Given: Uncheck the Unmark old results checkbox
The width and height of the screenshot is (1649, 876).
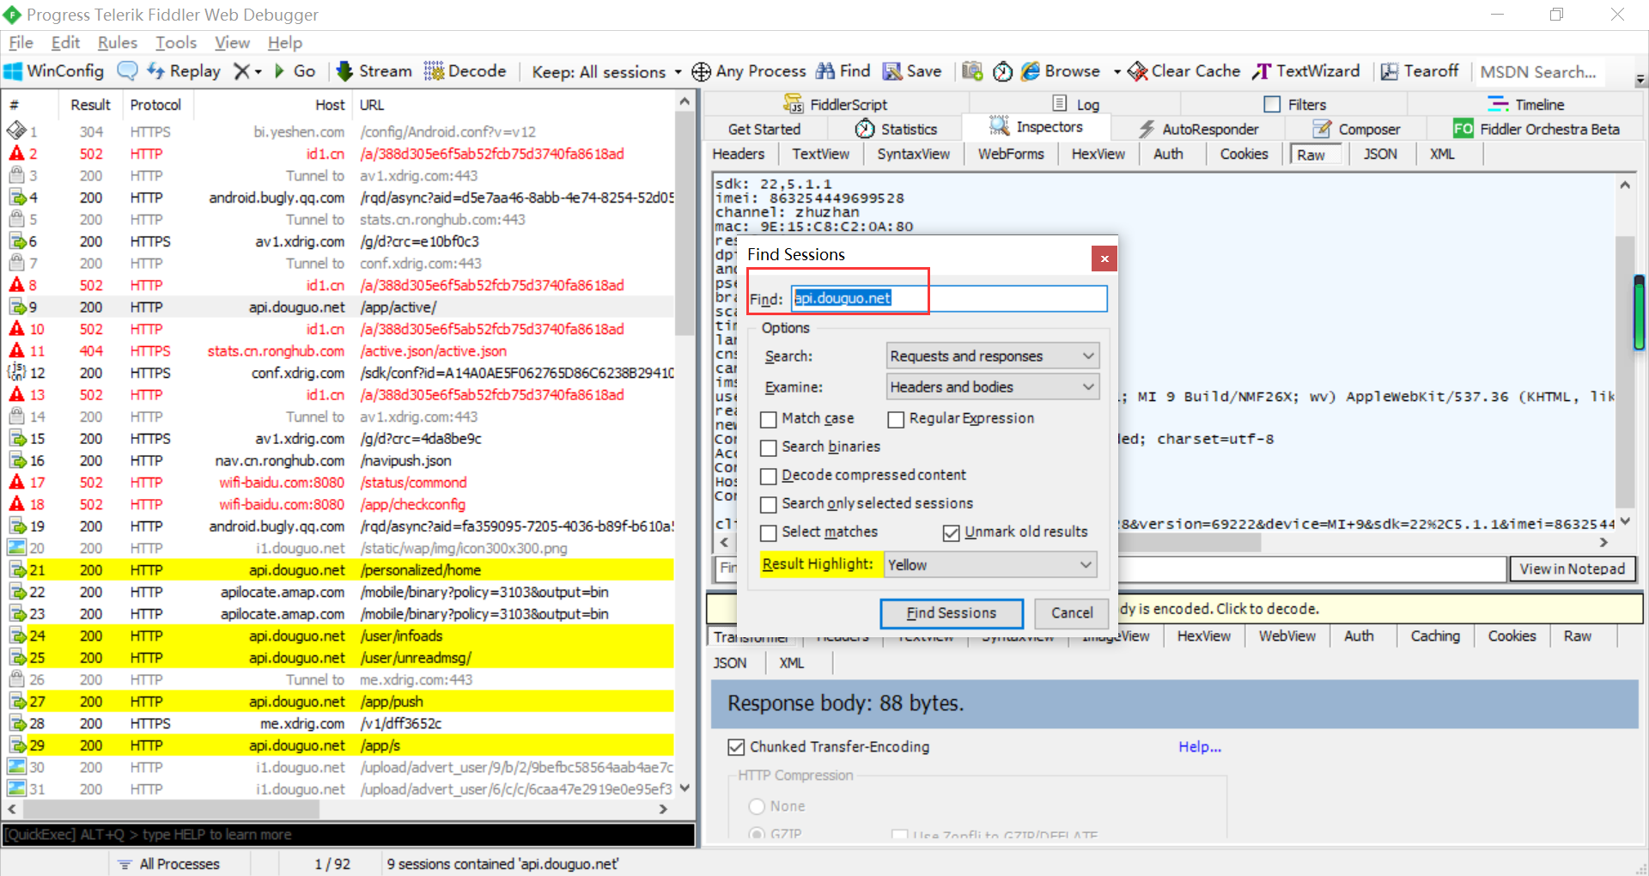Looking at the screenshot, I should click(951, 532).
